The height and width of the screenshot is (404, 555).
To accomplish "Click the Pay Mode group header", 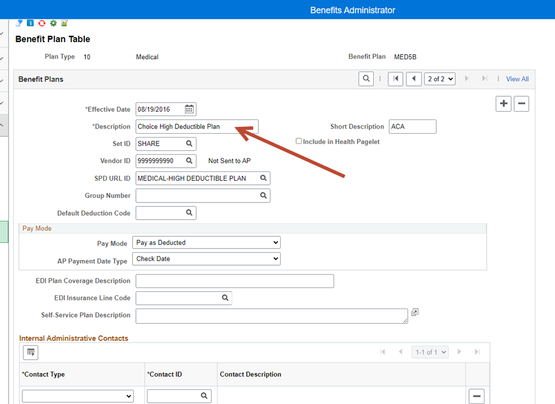I will (37, 229).
